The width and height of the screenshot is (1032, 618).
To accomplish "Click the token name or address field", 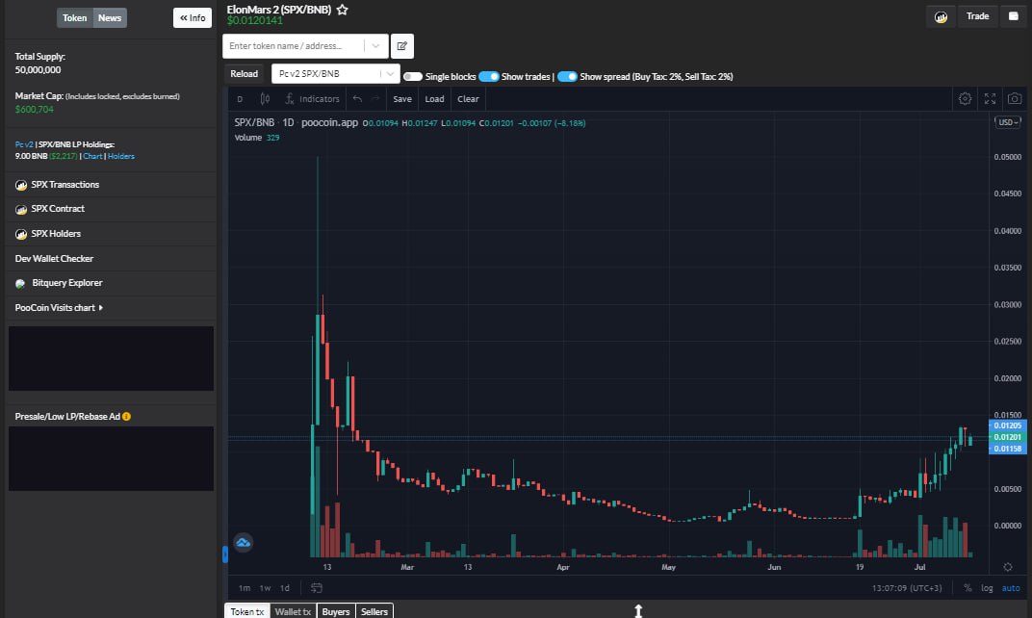I will click(x=294, y=45).
